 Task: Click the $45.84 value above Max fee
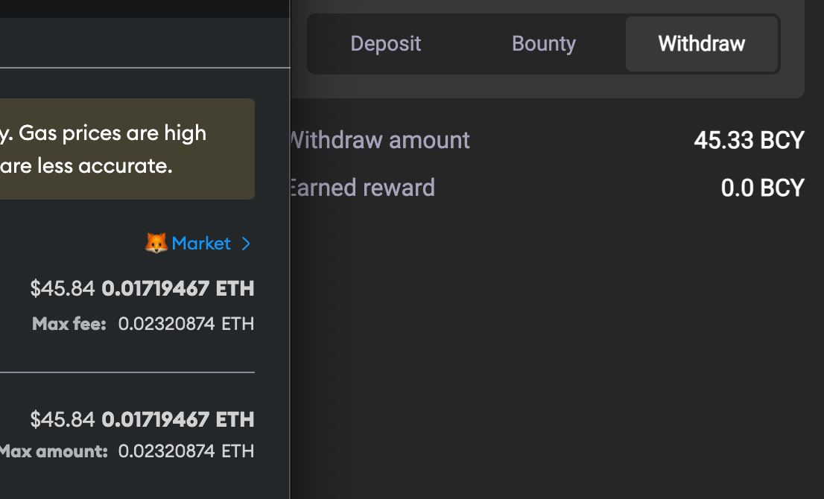click(x=62, y=288)
